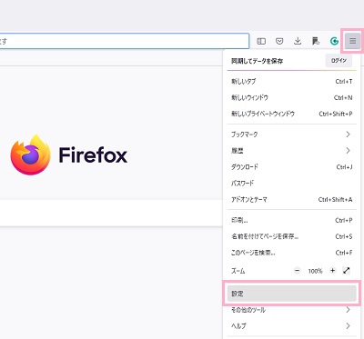The width and height of the screenshot is (364, 339).
Task: Expand the 履歴 submenu
Action: click(291, 151)
